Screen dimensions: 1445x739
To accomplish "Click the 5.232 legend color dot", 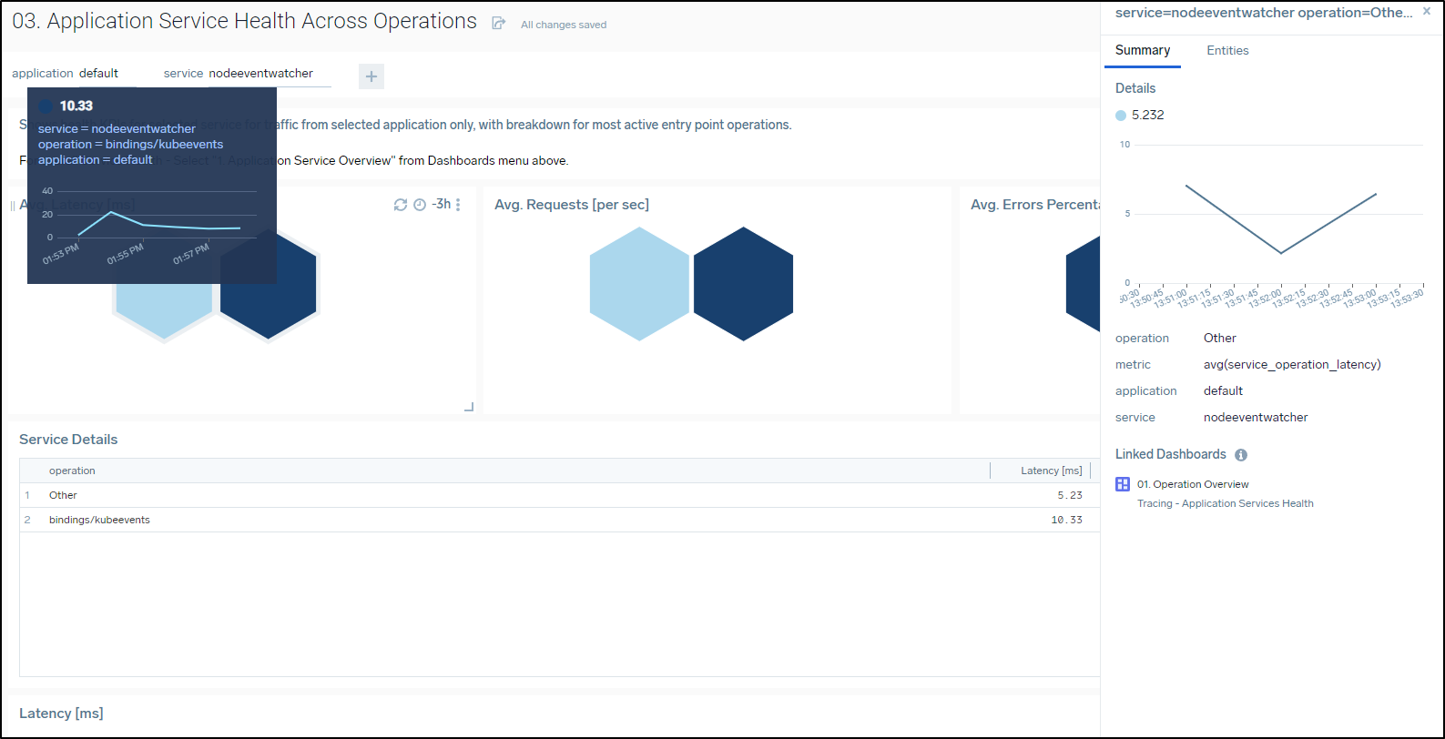I will click(x=1121, y=116).
